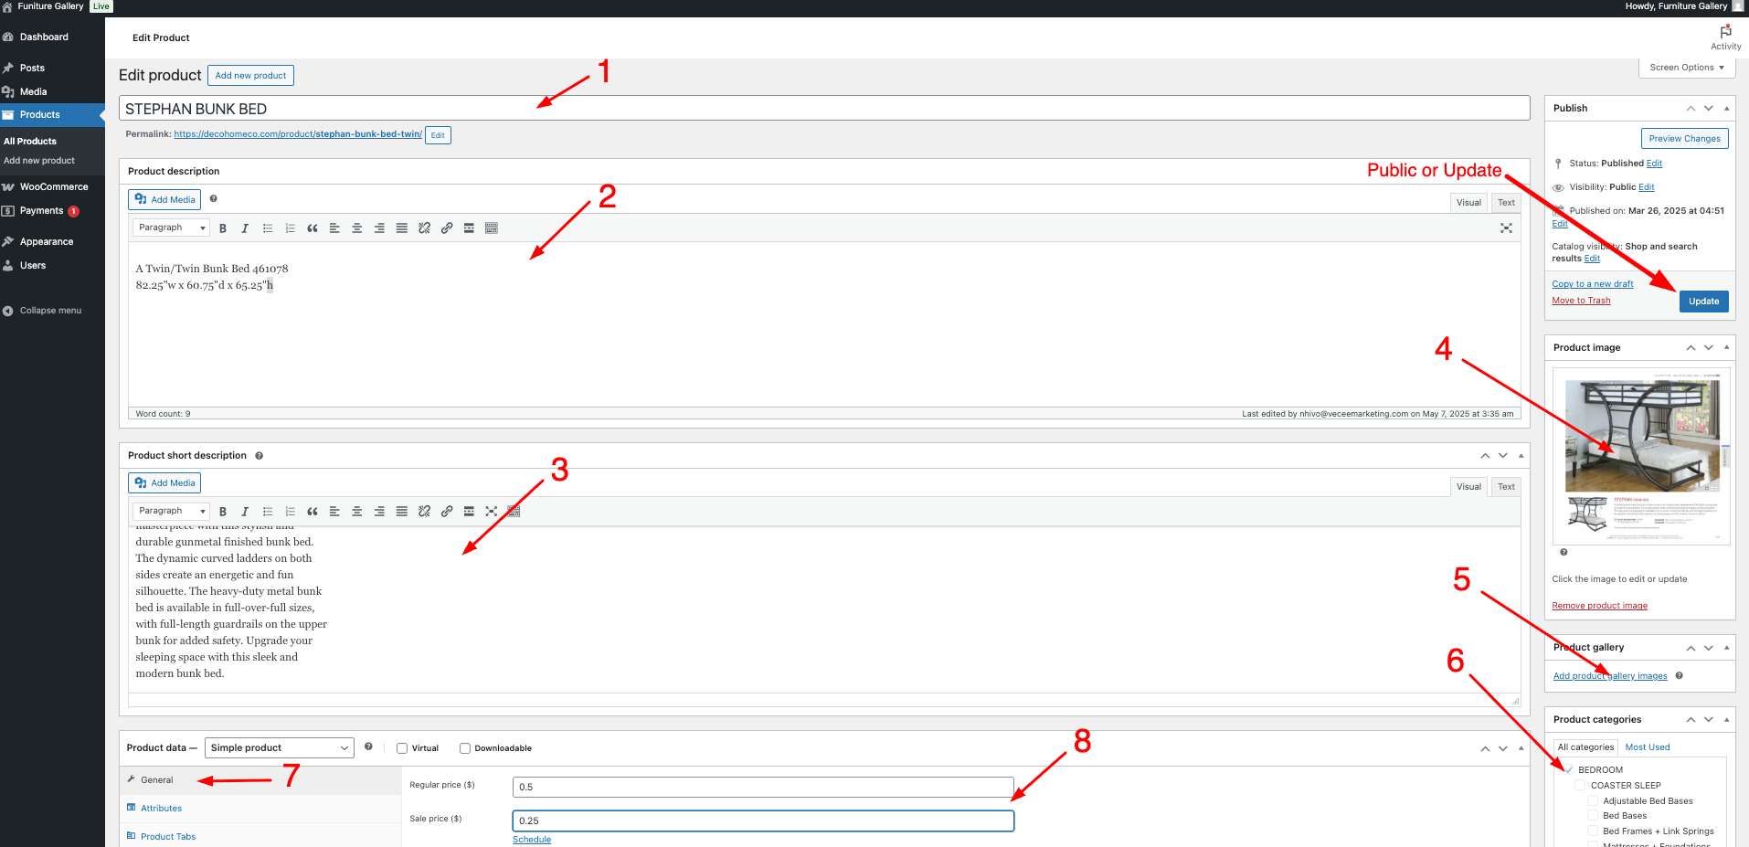Insert link icon in Product description toolbar
This screenshot has width=1749, height=847.
pos(447,228)
